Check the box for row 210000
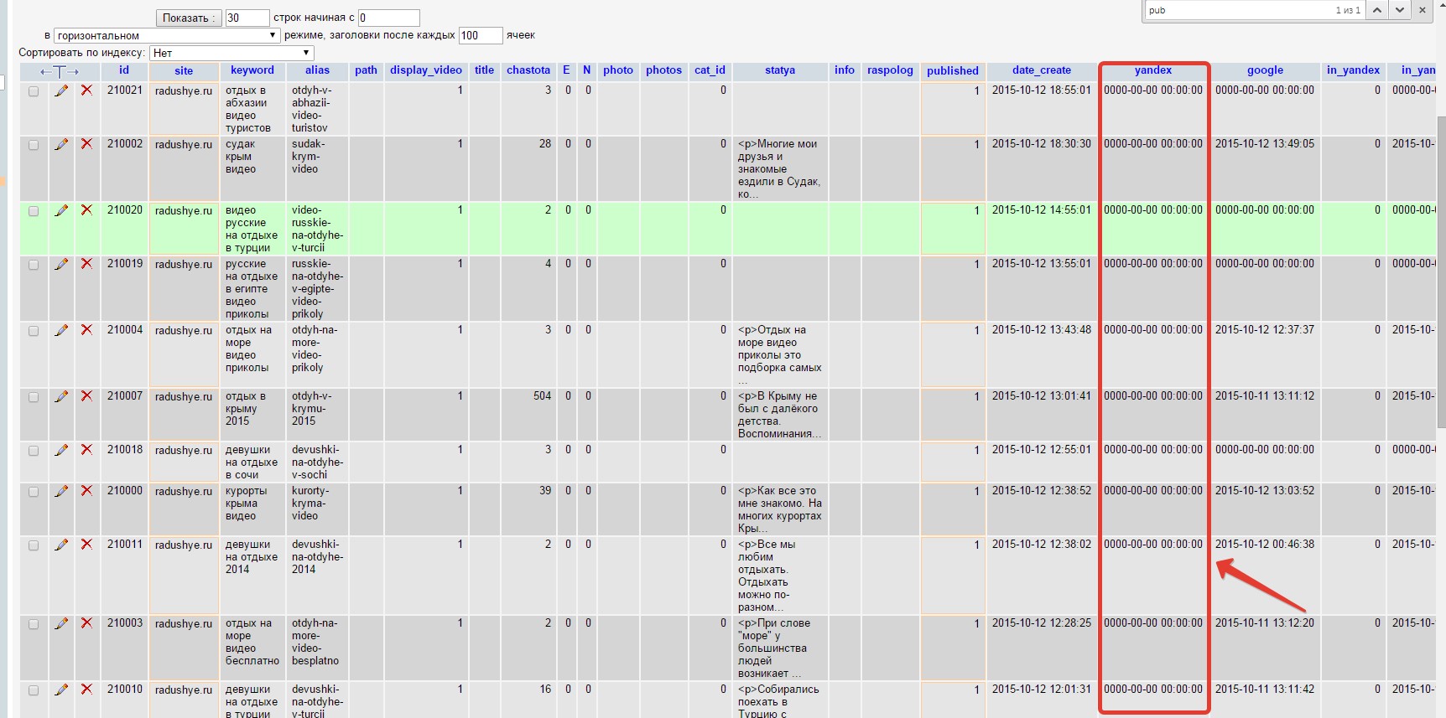Image resolution: width=1446 pixels, height=718 pixels. 34,492
